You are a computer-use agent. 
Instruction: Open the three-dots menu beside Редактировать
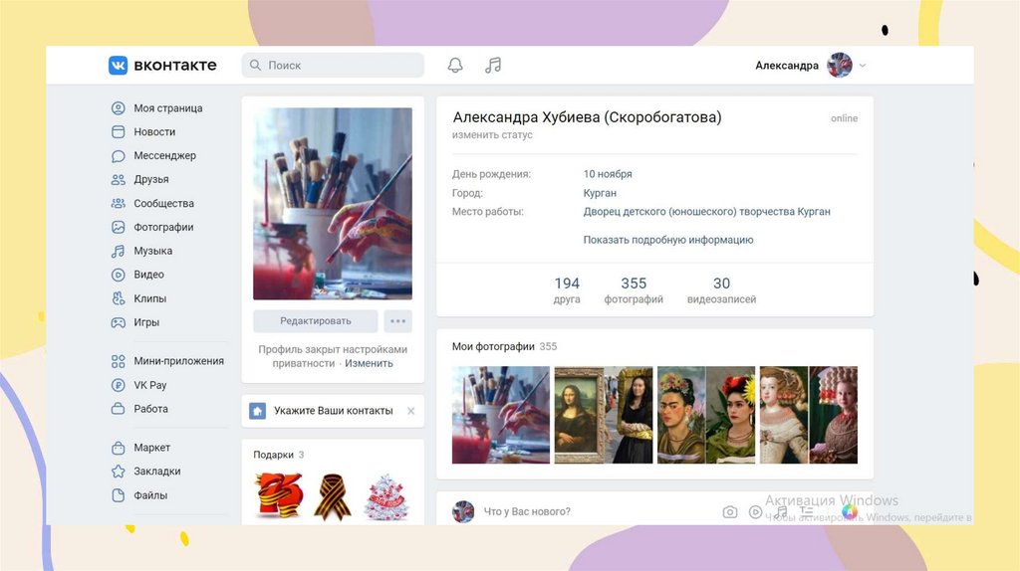pyautogui.click(x=398, y=321)
